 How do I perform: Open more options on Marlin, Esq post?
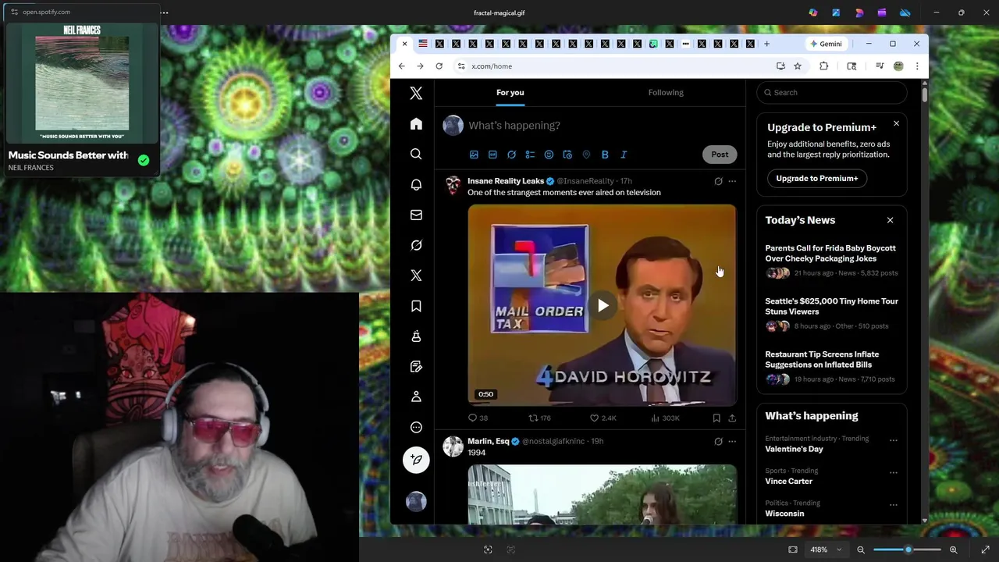tap(732, 441)
